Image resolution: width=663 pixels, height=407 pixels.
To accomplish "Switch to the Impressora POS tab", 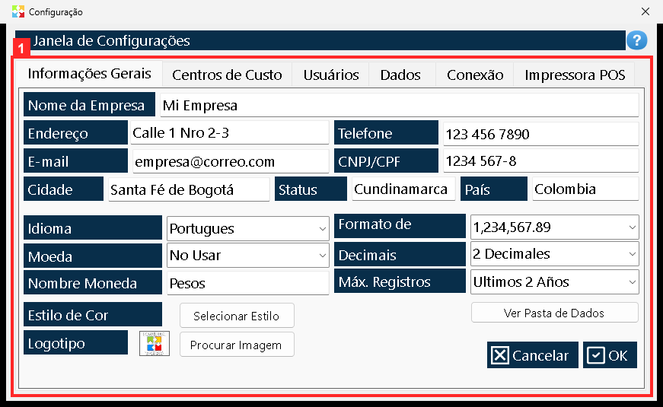I will (x=575, y=75).
